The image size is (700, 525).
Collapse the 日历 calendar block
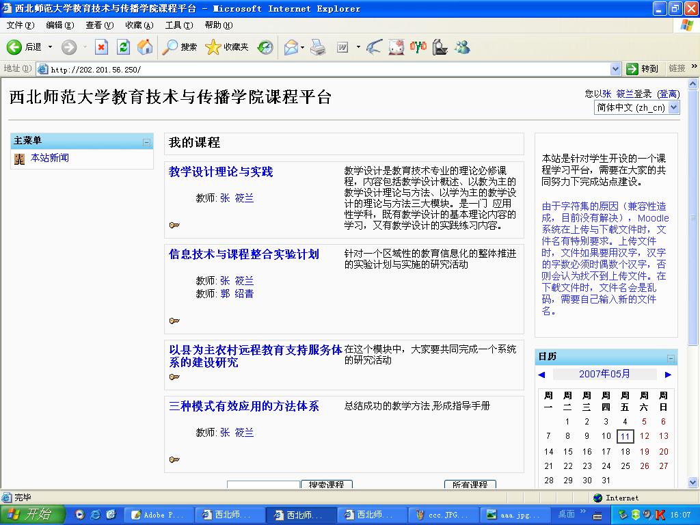671,358
